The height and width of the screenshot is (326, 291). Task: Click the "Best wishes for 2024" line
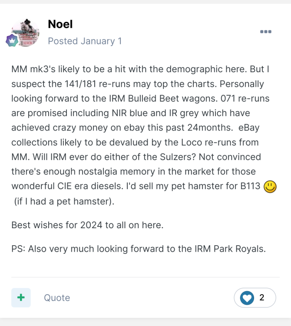click(86, 225)
